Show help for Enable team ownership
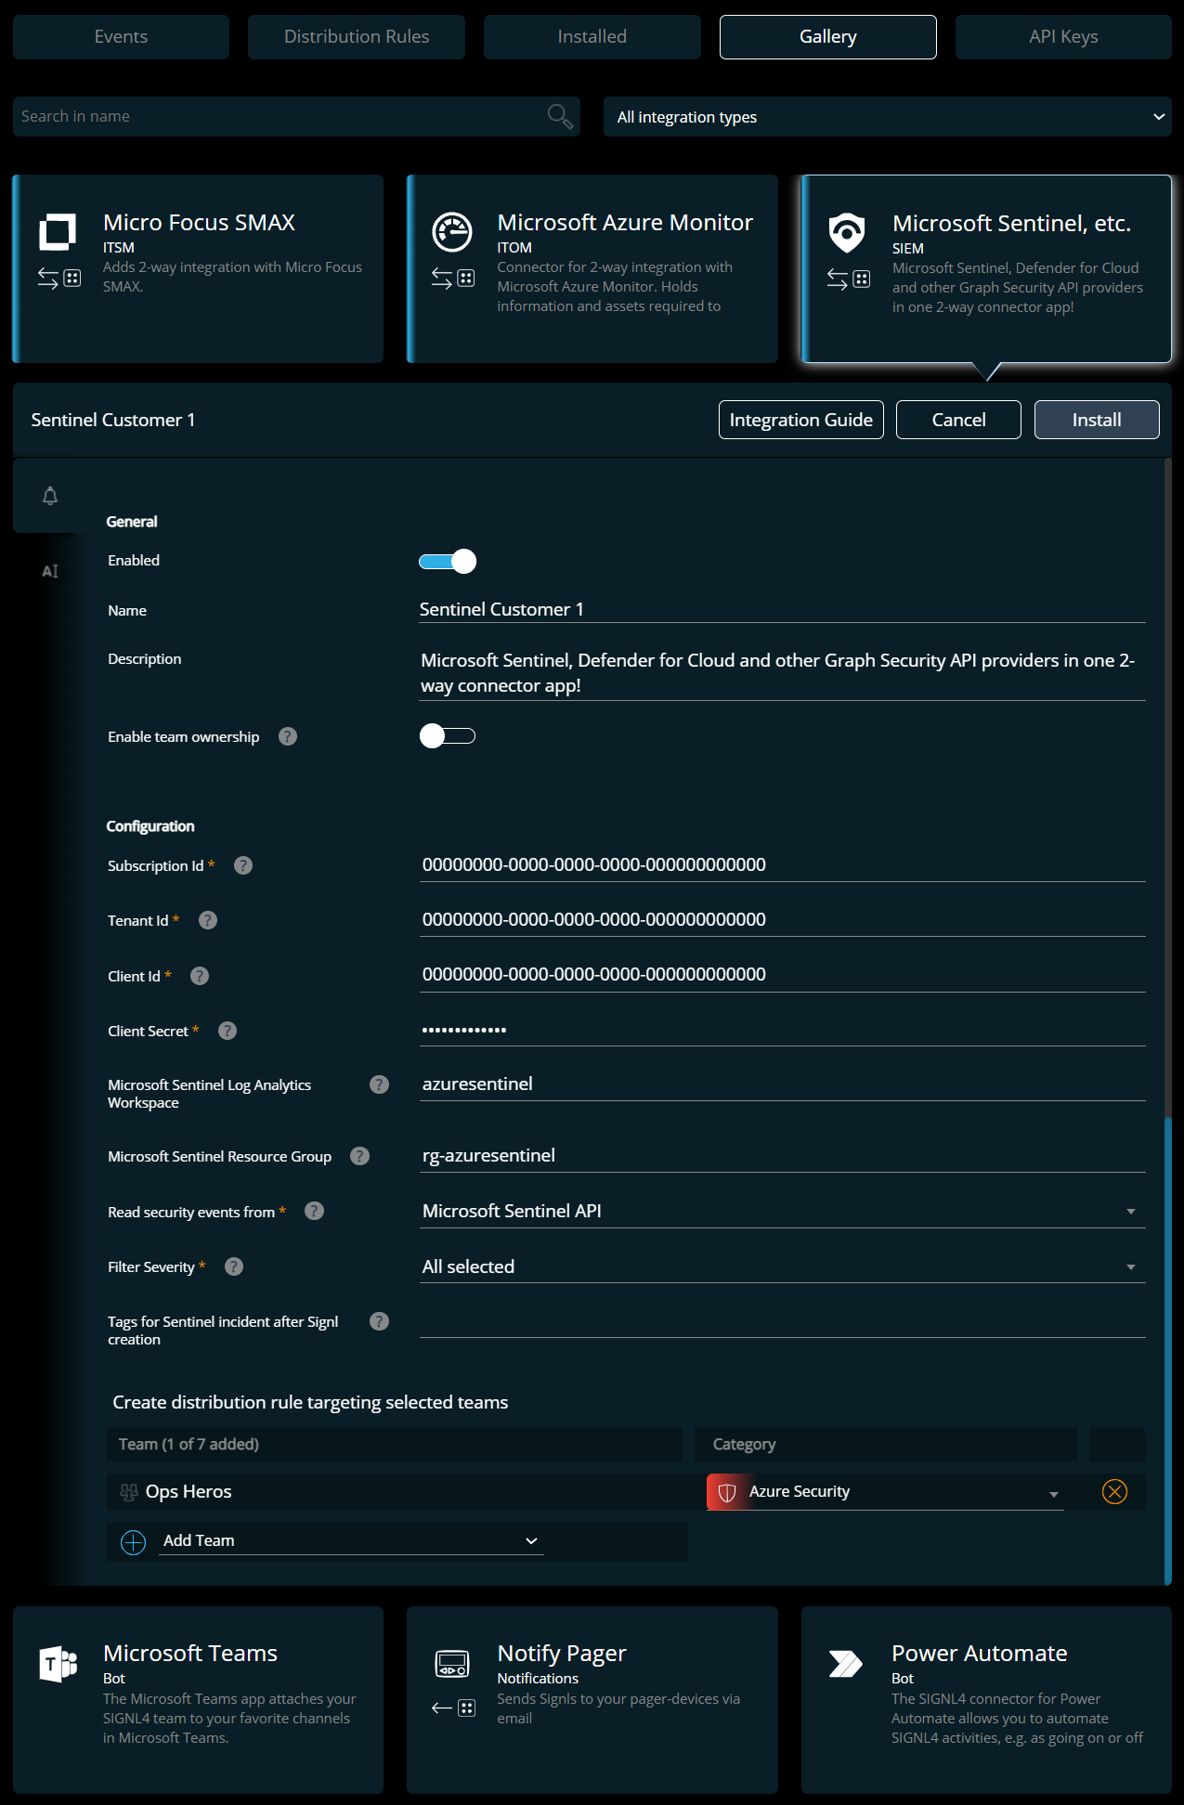The width and height of the screenshot is (1184, 1805). [288, 736]
